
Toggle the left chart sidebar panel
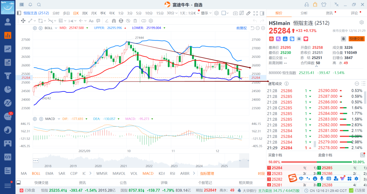19,13
